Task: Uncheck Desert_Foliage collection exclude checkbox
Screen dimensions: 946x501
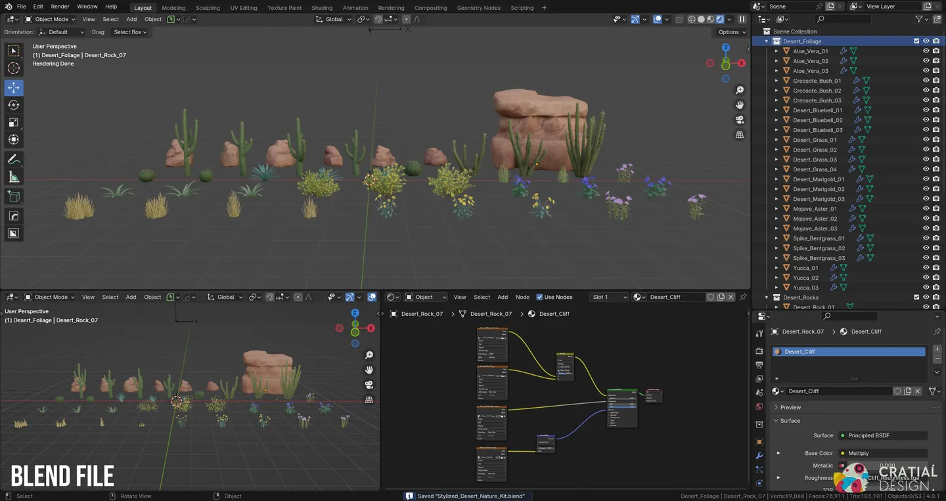Action: point(916,41)
